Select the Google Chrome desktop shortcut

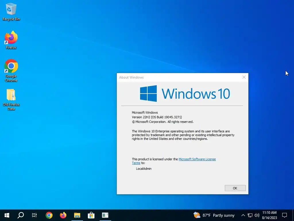coord(11,71)
